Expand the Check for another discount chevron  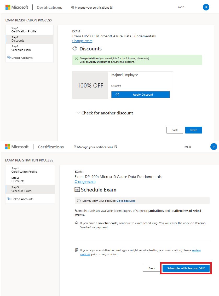pos(78,113)
